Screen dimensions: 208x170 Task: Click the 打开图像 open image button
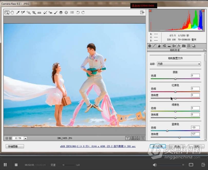click(x=158, y=146)
